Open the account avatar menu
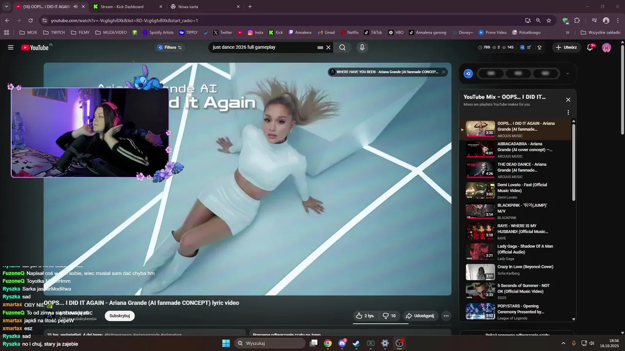This screenshot has width=625, height=351. (606, 47)
